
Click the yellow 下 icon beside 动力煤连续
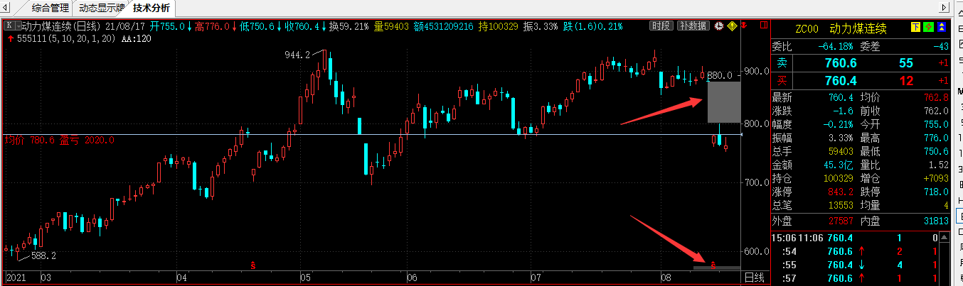coord(916,27)
